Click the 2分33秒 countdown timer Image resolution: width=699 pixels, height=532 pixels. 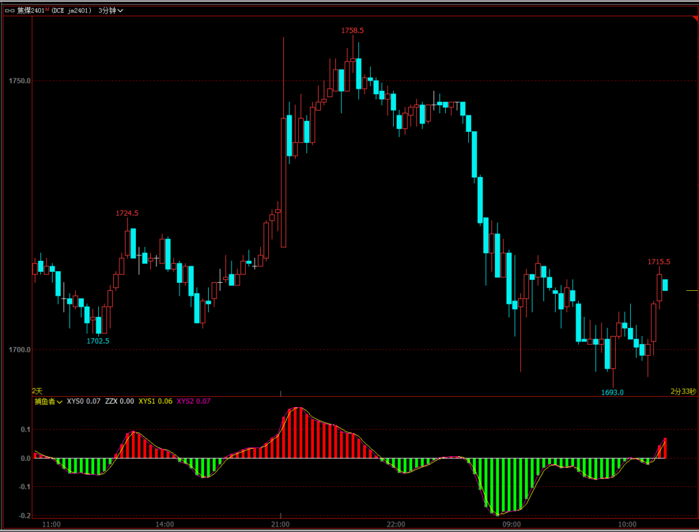[x=683, y=391]
